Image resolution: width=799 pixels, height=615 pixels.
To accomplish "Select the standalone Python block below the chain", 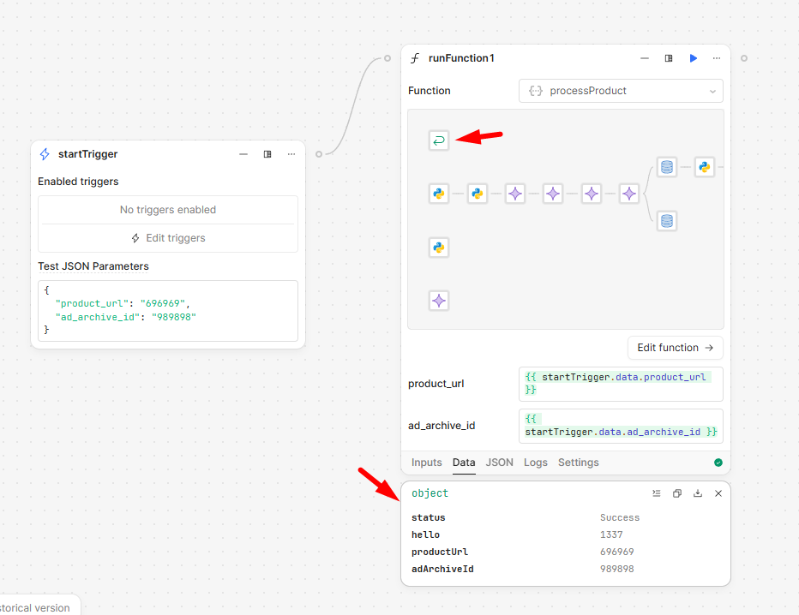I will (439, 248).
